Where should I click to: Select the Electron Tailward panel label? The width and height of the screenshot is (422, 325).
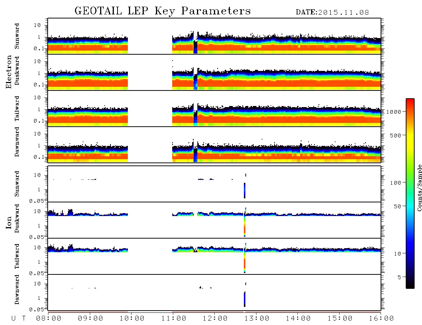pyautogui.click(x=17, y=109)
